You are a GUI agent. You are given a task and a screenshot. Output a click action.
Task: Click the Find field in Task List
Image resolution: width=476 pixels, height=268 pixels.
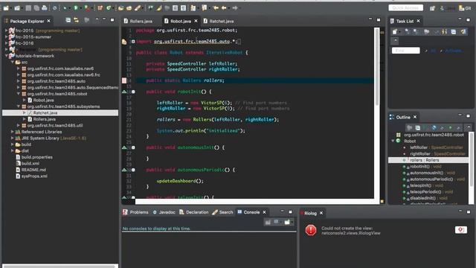pos(405,51)
